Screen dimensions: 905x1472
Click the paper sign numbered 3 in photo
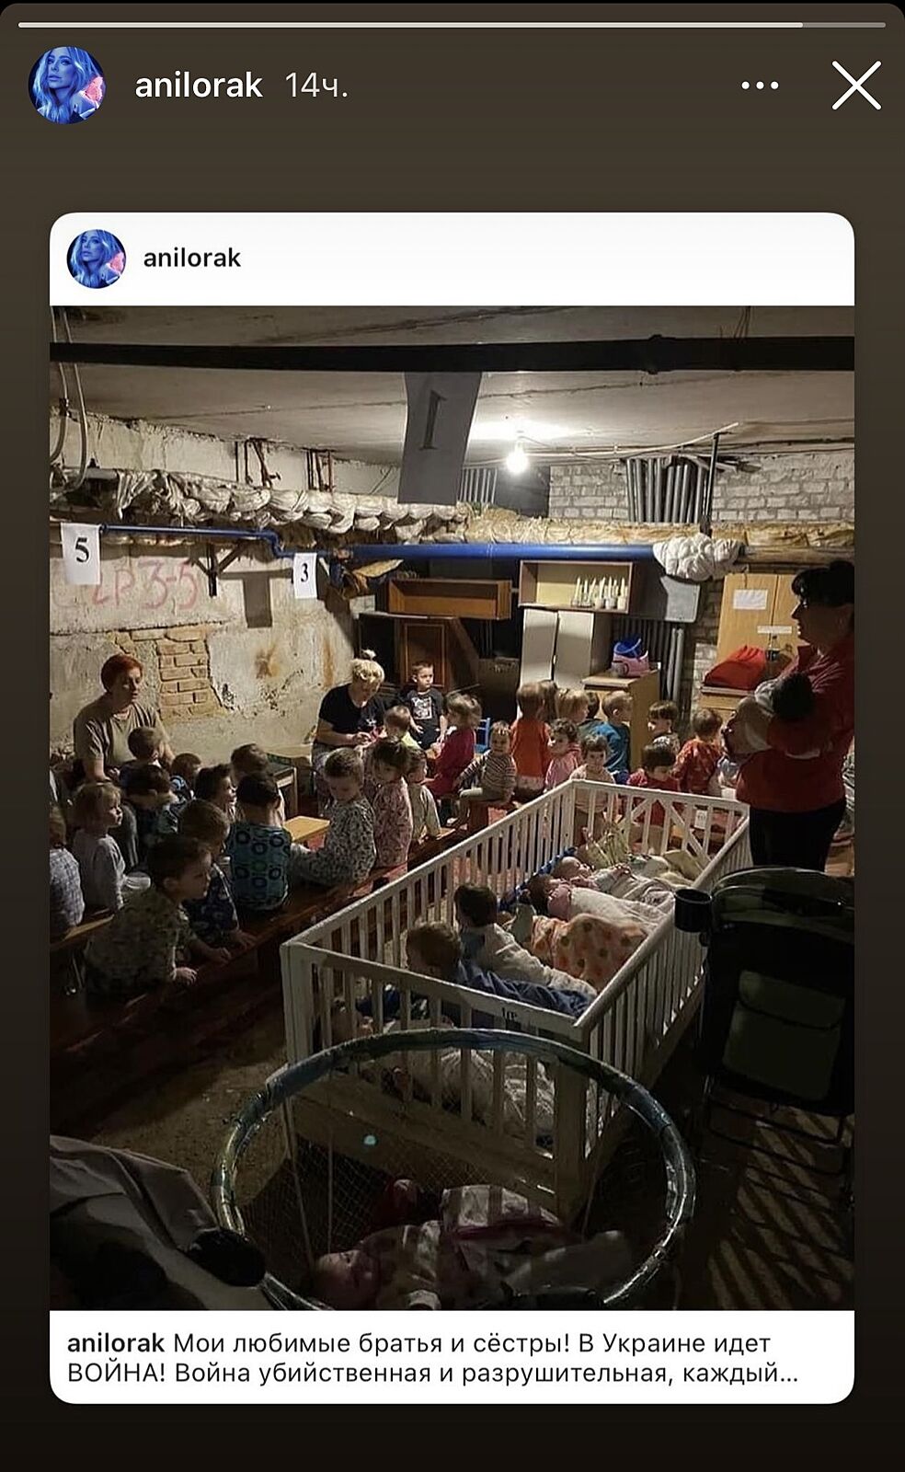(x=304, y=576)
